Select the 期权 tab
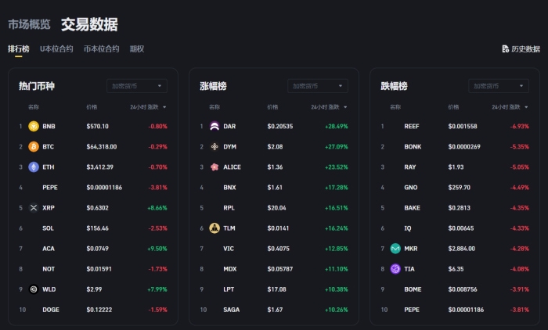This screenshot has width=548, height=330. (137, 49)
